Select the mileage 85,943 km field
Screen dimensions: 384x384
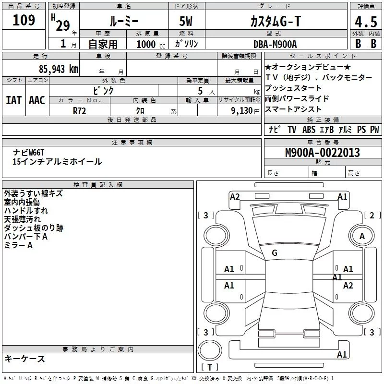(41, 68)
